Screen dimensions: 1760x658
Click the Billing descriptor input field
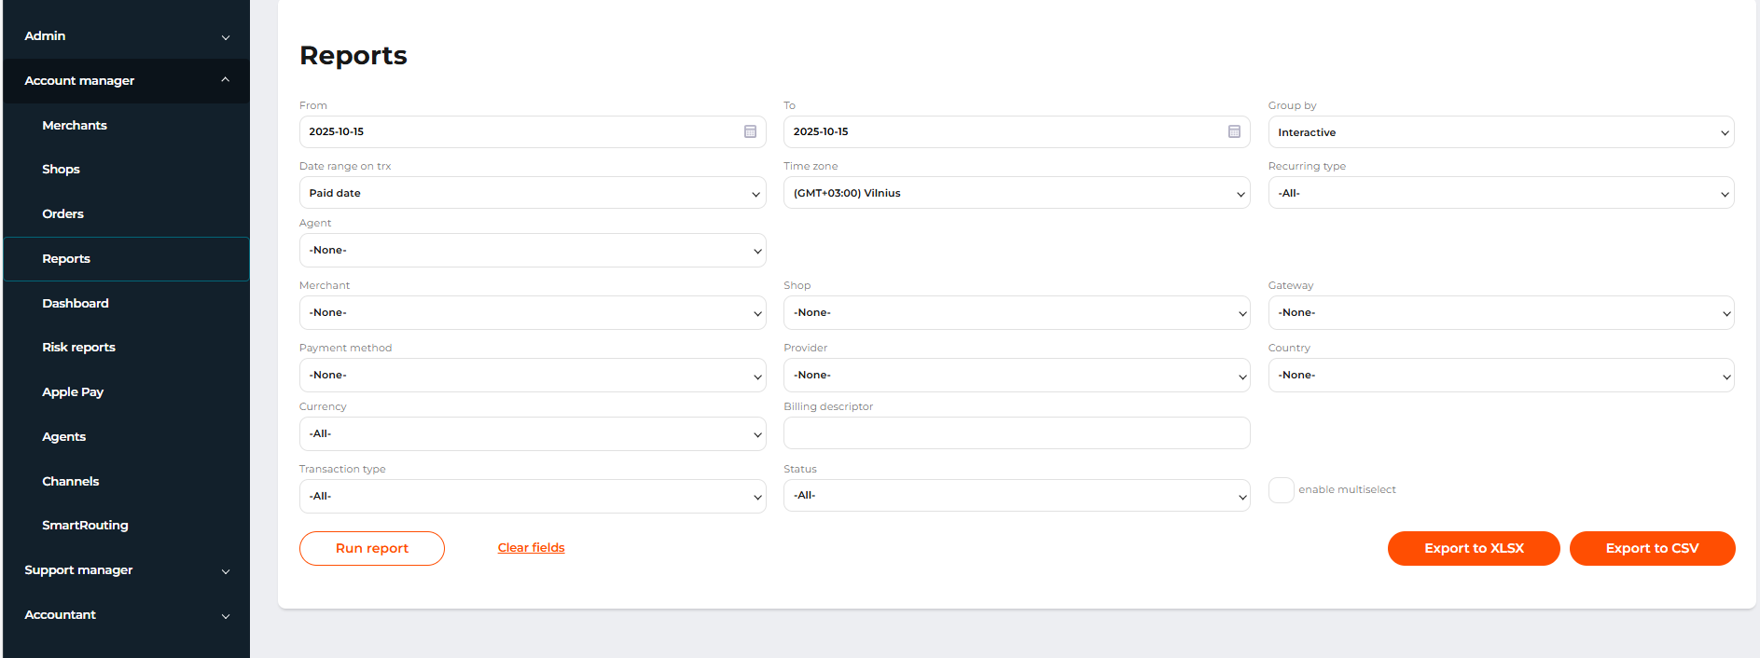[x=1016, y=433]
